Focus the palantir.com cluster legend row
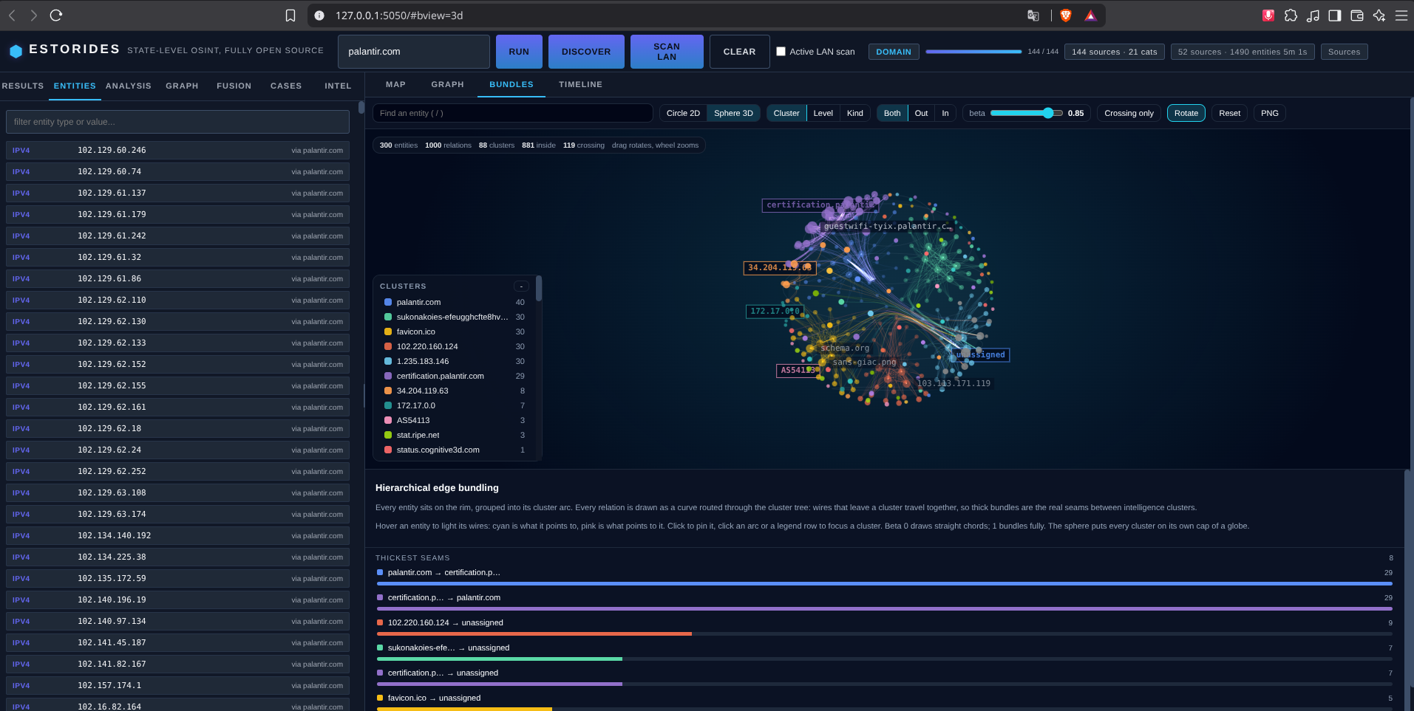 [x=454, y=302]
